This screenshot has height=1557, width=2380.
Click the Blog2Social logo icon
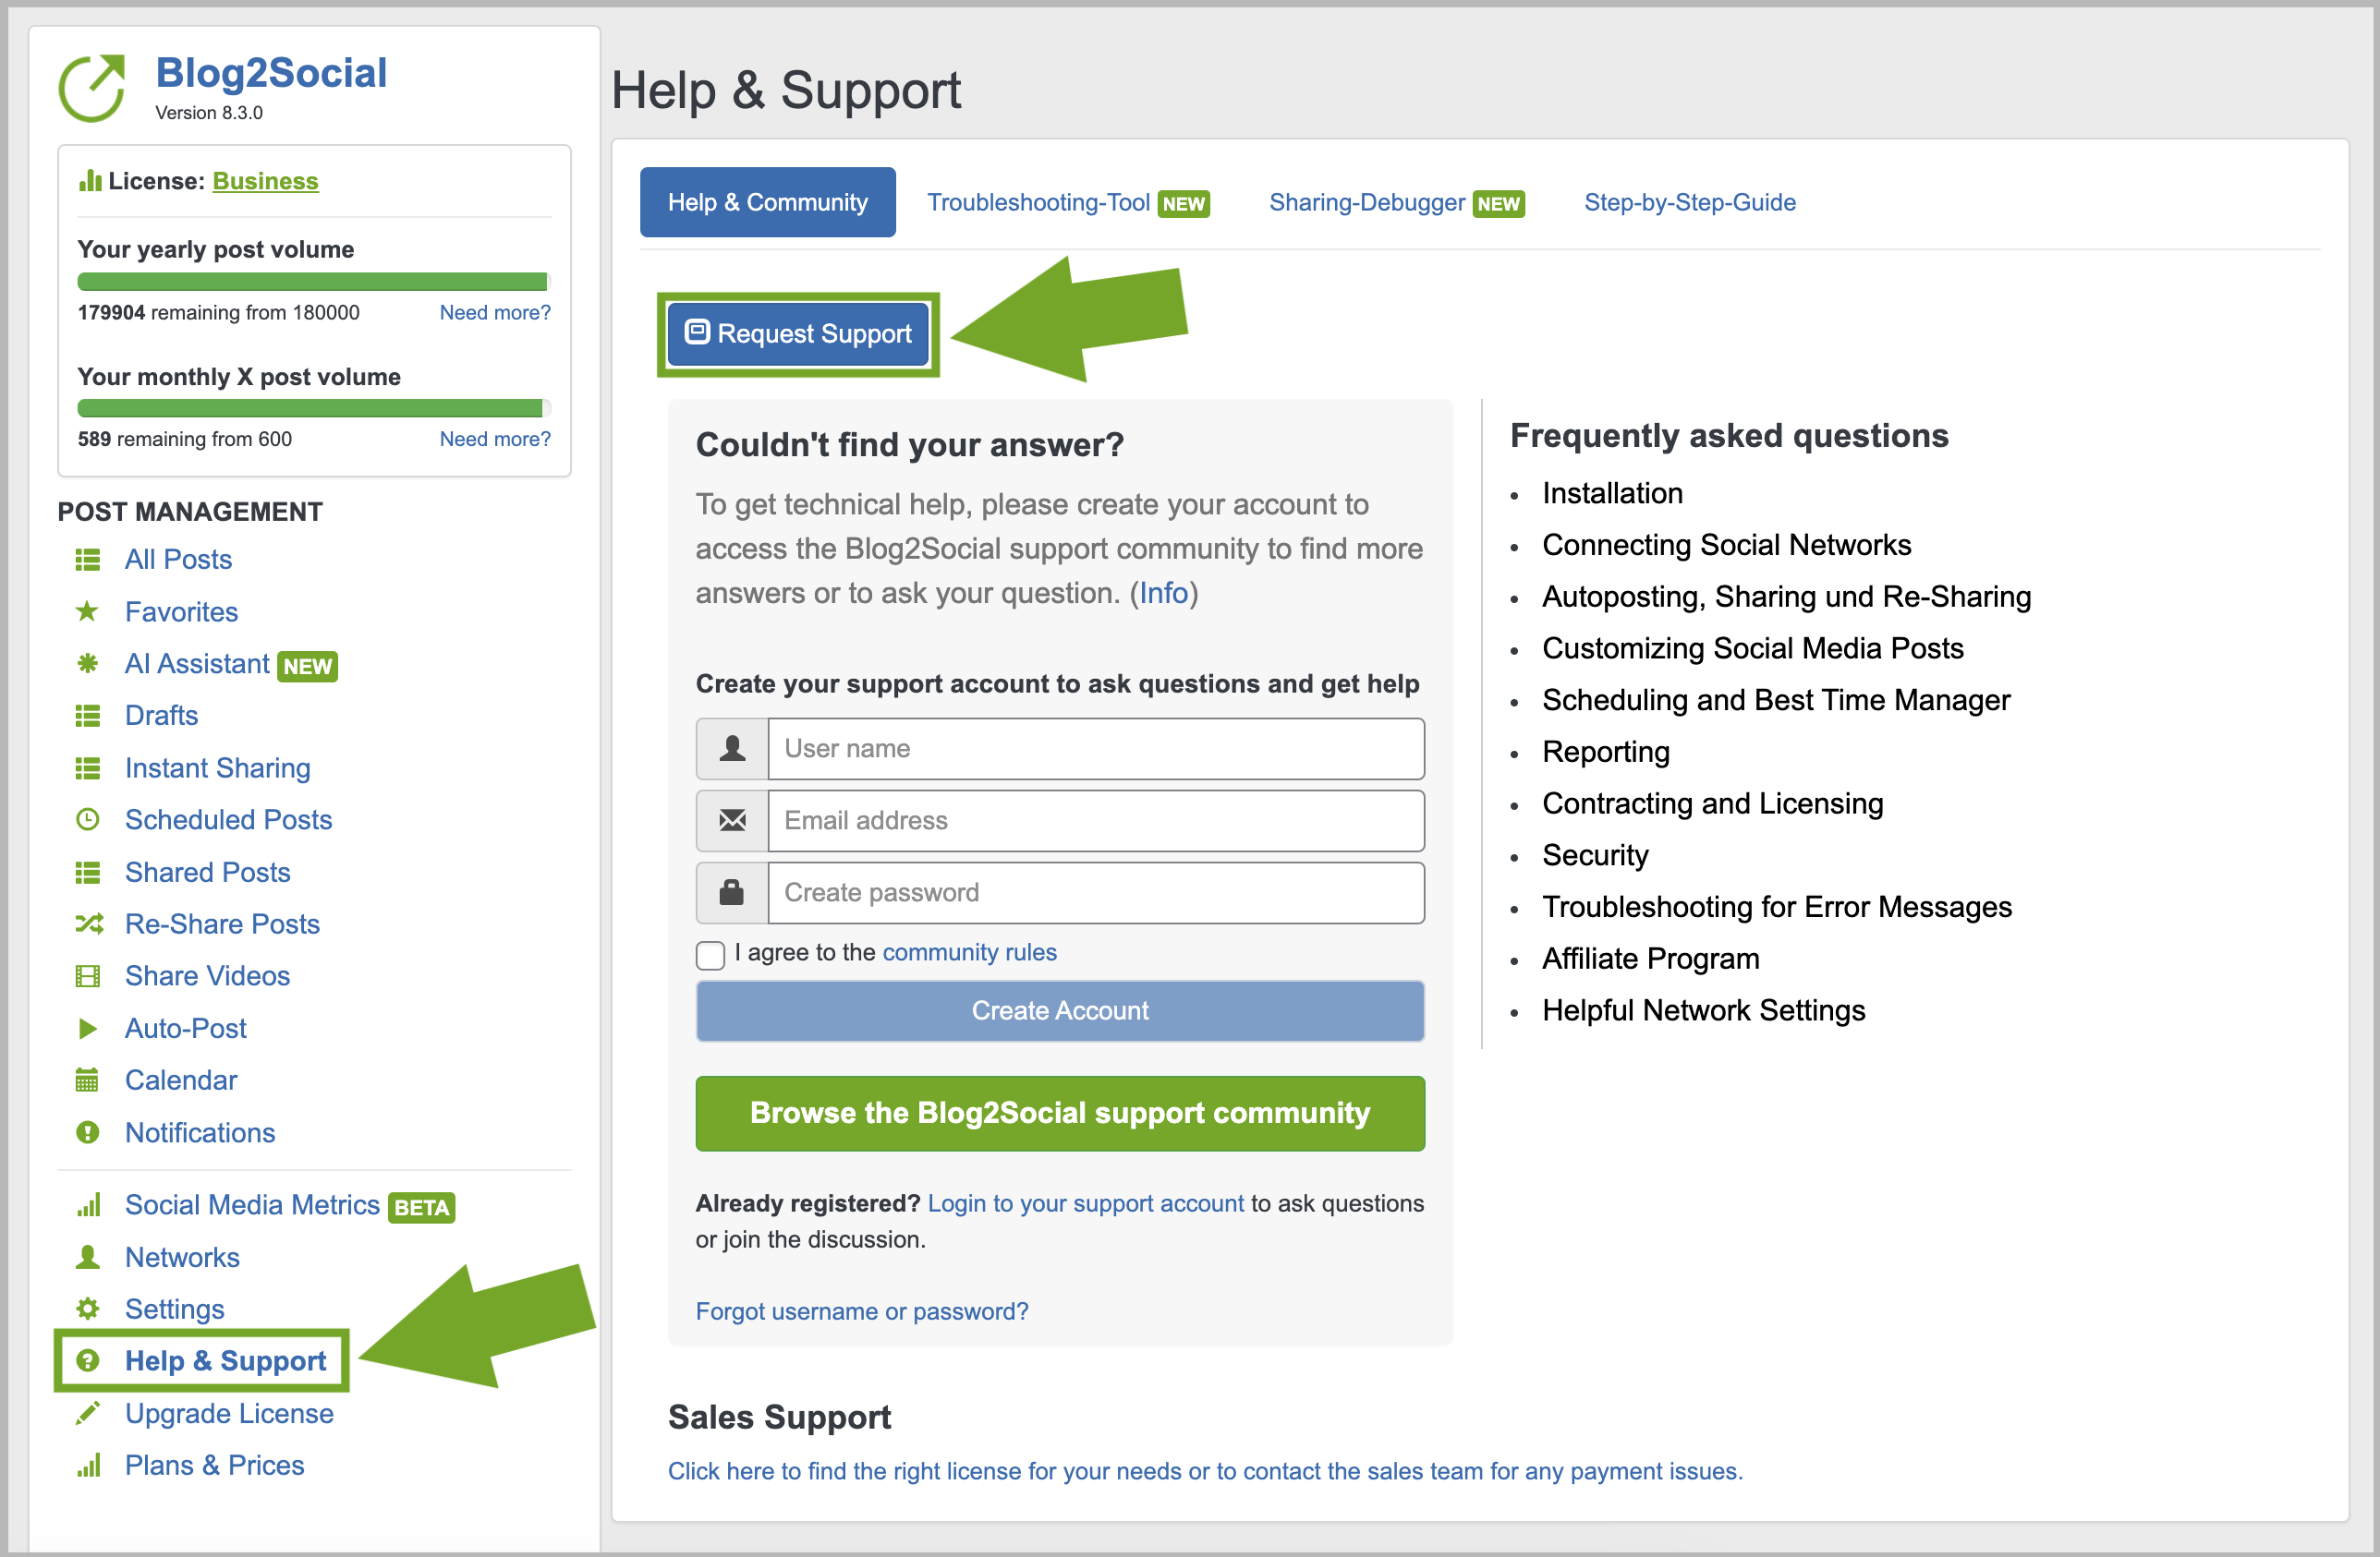92,88
